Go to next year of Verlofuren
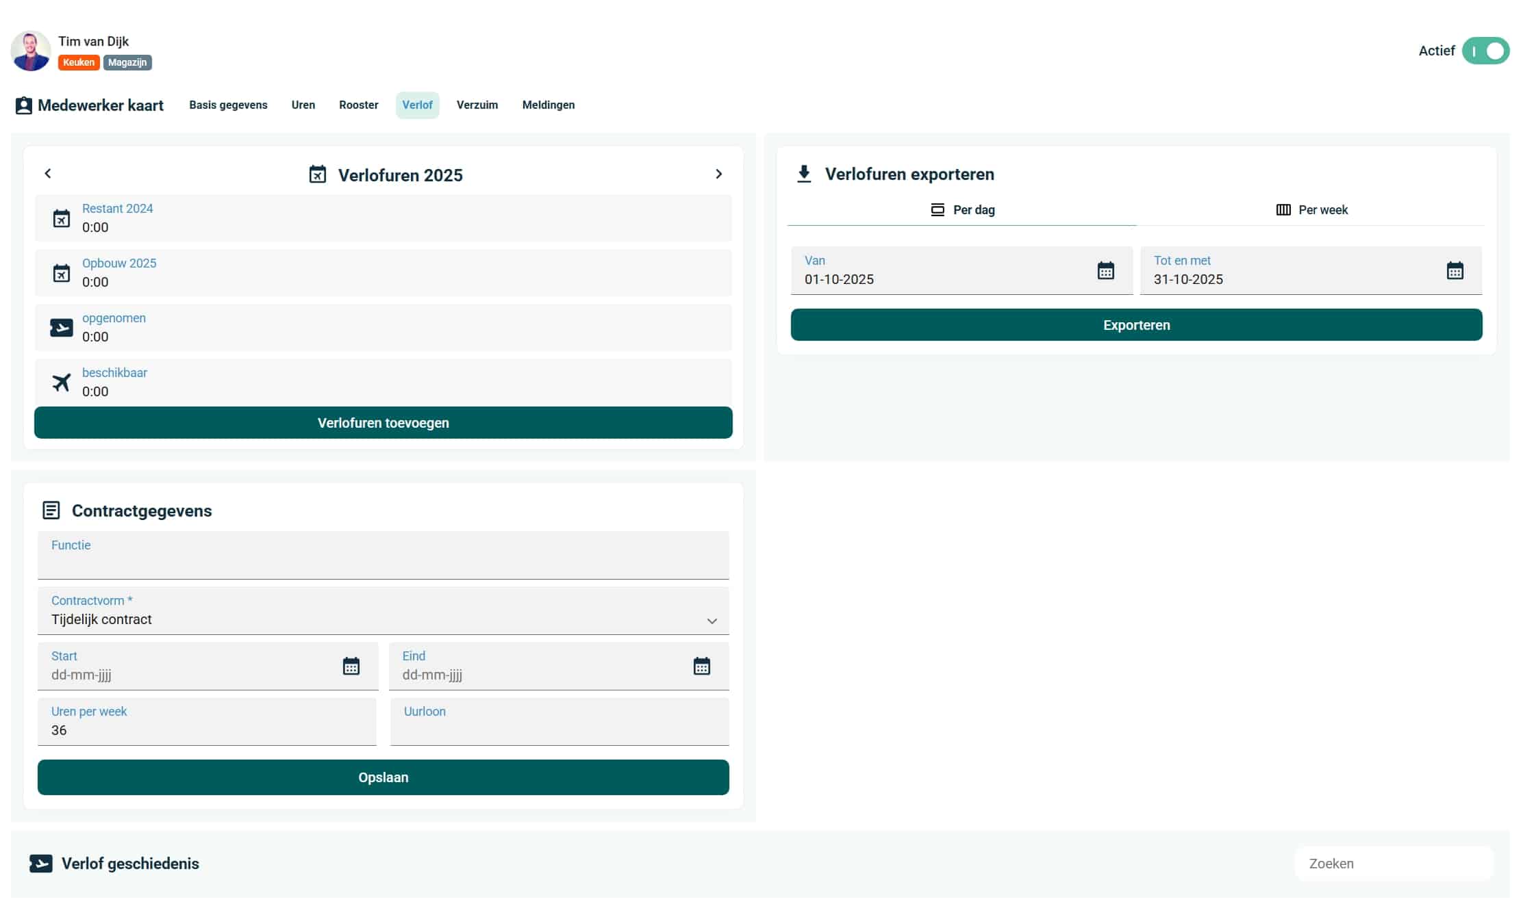The width and height of the screenshot is (1521, 906). point(718,174)
